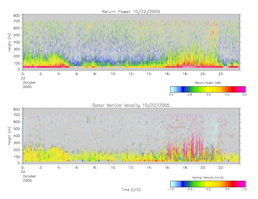Click the 2.8 colorbar tick value
This screenshot has width=258, height=199.
(x=190, y=94)
